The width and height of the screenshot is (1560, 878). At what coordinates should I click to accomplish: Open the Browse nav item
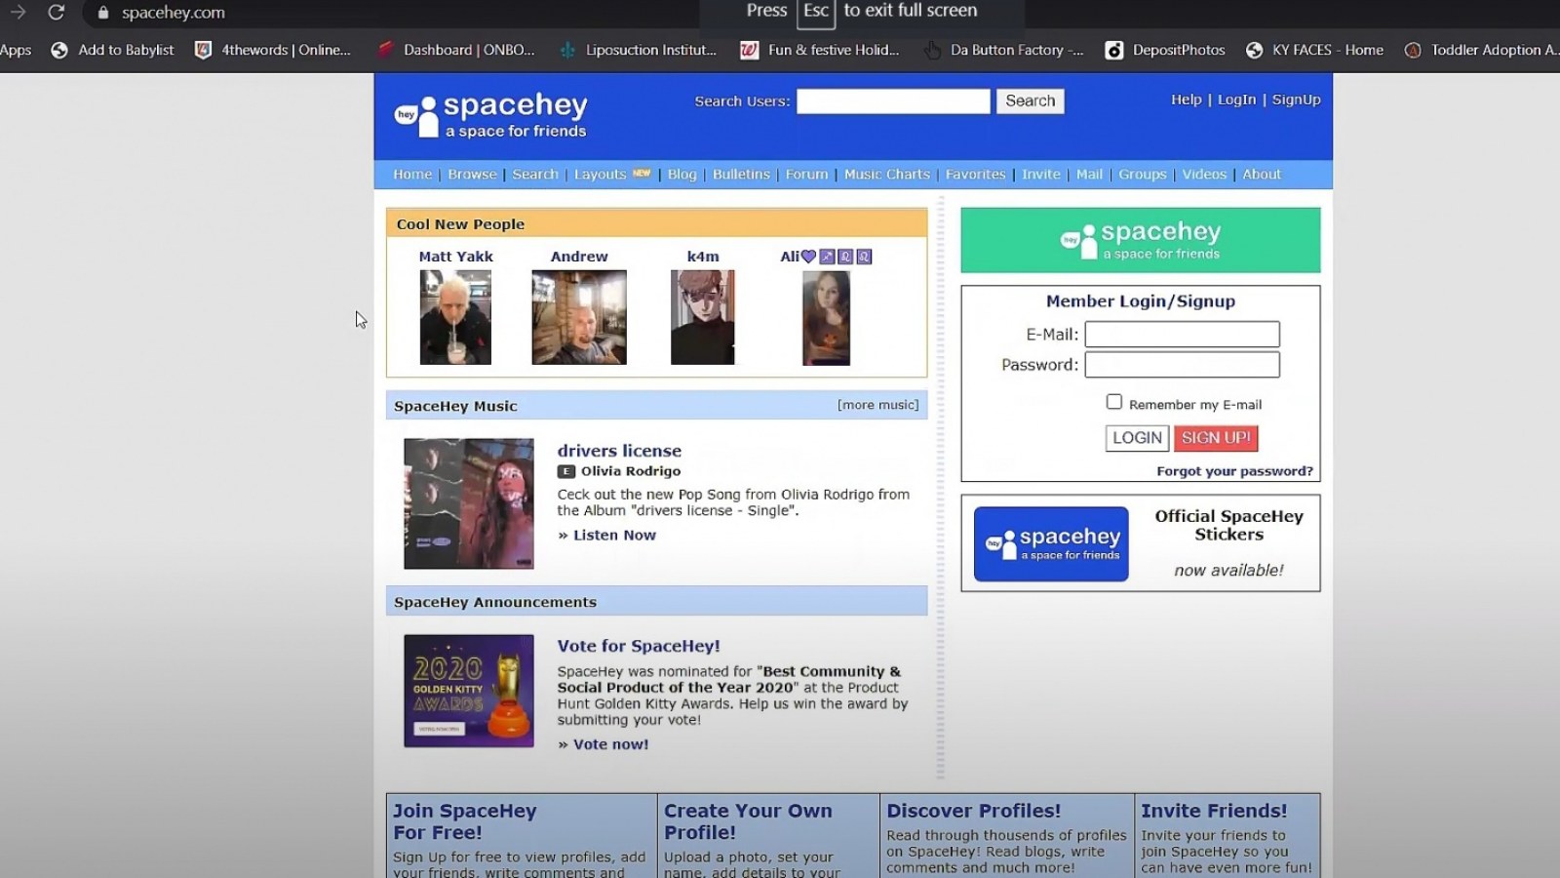tap(472, 174)
